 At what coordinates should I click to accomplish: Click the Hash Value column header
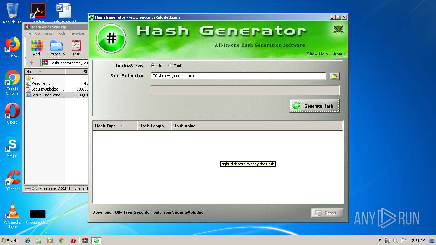pyautogui.click(x=256, y=126)
